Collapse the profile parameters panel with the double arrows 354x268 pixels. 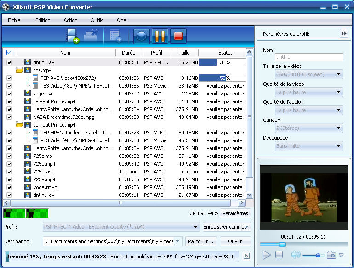click(344, 34)
